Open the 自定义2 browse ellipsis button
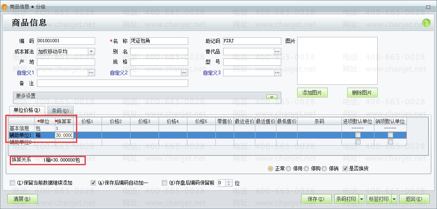Screen dimensions: 437x209 (185, 73)
